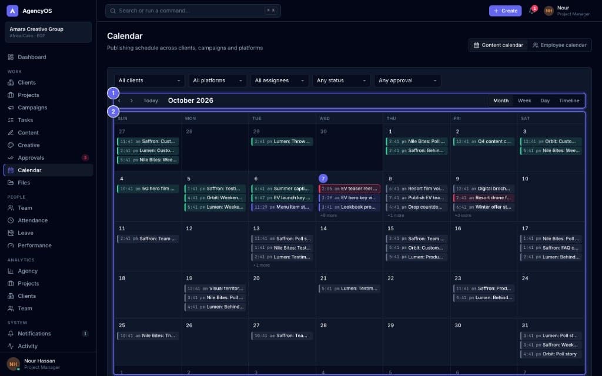602x376 pixels.
Task: Select the highlighted date 7
Action: coord(323,179)
